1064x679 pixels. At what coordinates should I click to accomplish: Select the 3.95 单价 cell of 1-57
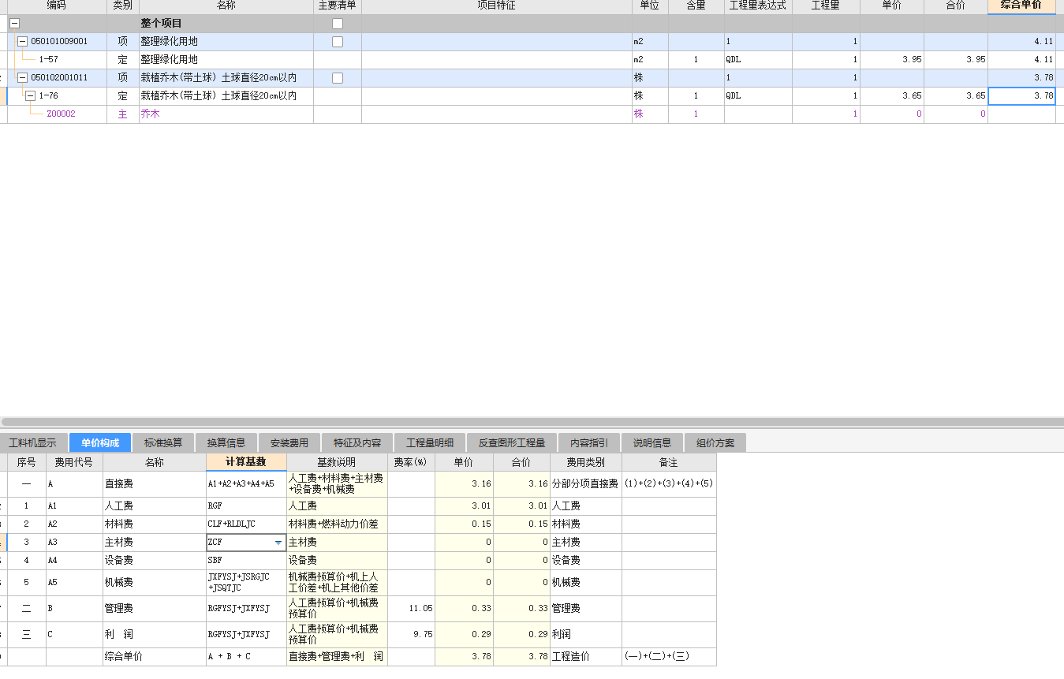(892, 60)
